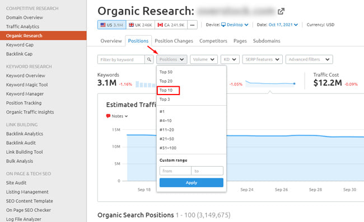Open the Volume filter dropdown
Screen dimensions: 364x222
(x=204, y=59)
